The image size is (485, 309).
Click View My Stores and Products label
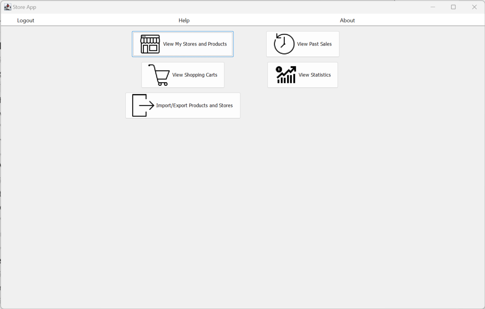pyautogui.click(x=195, y=44)
